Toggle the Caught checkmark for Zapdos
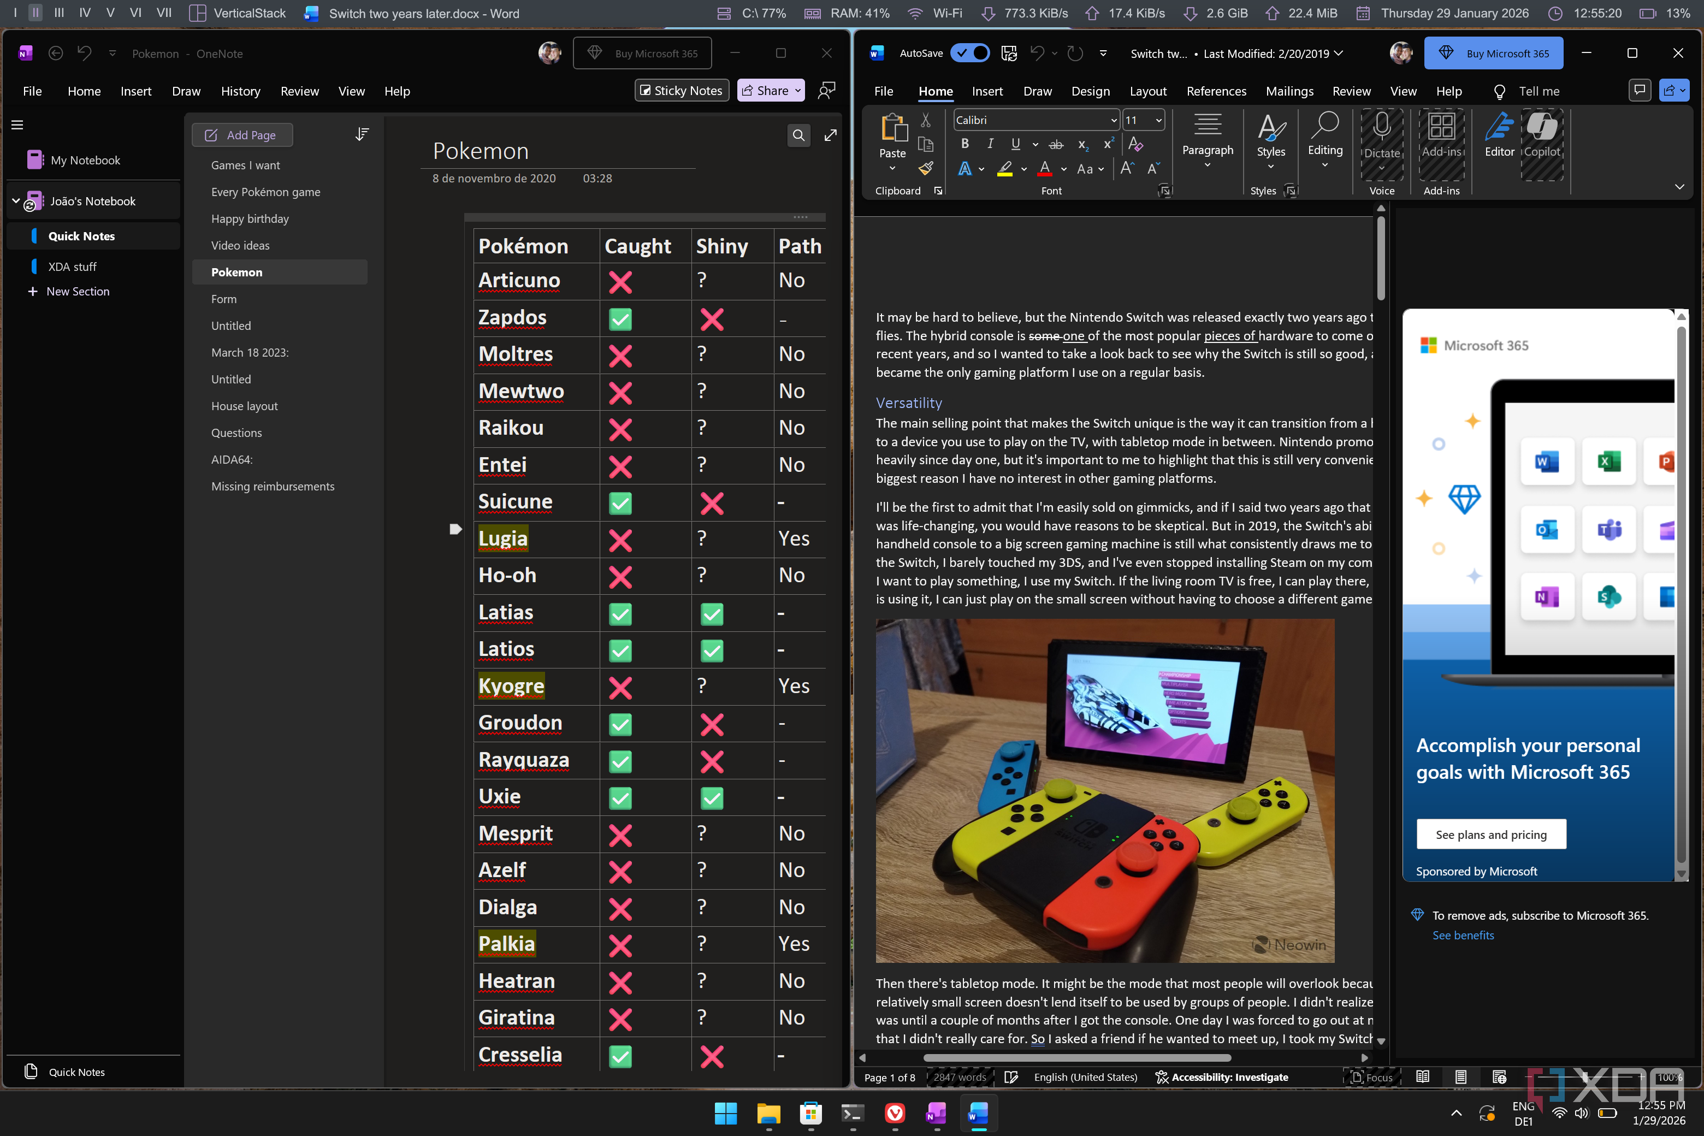The width and height of the screenshot is (1704, 1136). pyautogui.click(x=620, y=319)
